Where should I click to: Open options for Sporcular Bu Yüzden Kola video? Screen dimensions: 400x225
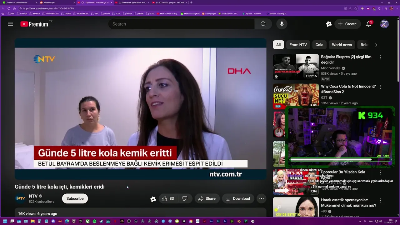381,172
